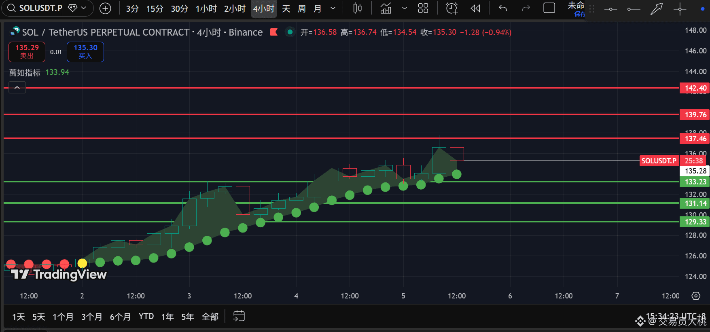Switch to the 周 weekly timeframe
The image size is (710, 332).
click(x=302, y=8)
